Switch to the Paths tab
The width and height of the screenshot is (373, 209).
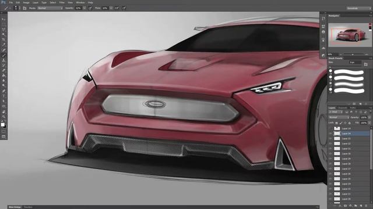353,108
